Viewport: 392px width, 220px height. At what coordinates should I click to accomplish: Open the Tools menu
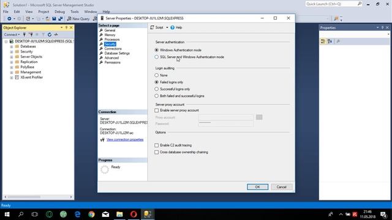pyautogui.click(x=75, y=12)
